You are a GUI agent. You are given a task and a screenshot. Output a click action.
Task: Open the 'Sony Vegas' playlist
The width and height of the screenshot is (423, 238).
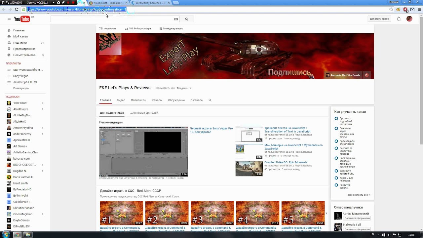(20, 76)
